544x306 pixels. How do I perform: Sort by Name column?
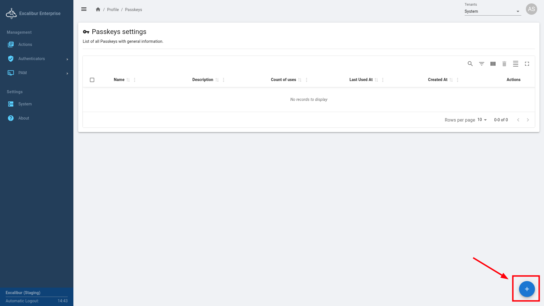tap(128, 80)
